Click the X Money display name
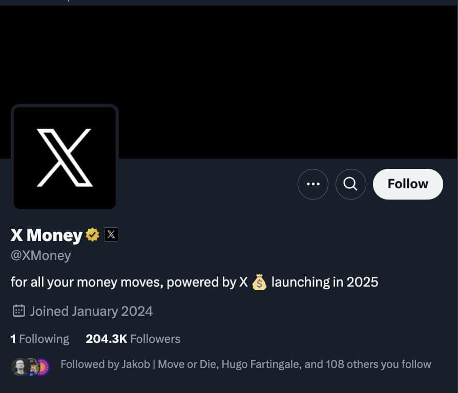This screenshot has height=393, width=458. (x=46, y=235)
